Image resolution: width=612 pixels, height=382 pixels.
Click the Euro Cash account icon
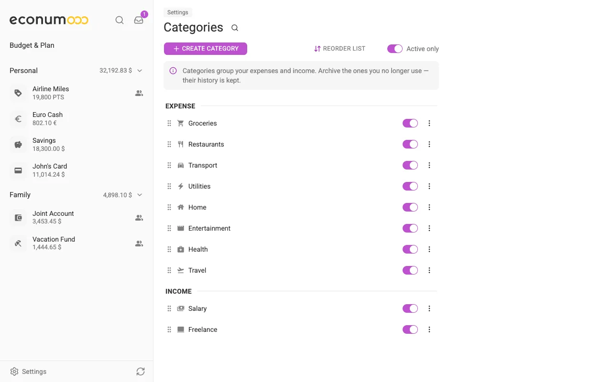(18, 119)
